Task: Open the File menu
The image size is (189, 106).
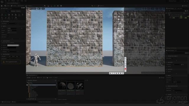Action: 6,1
